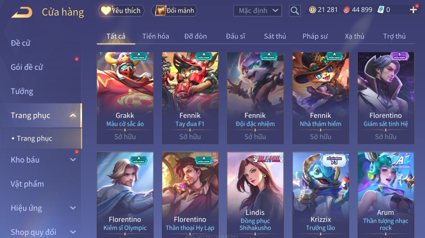Open the Grakk Màu cờ sắc áo skin card

click(x=125, y=98)
